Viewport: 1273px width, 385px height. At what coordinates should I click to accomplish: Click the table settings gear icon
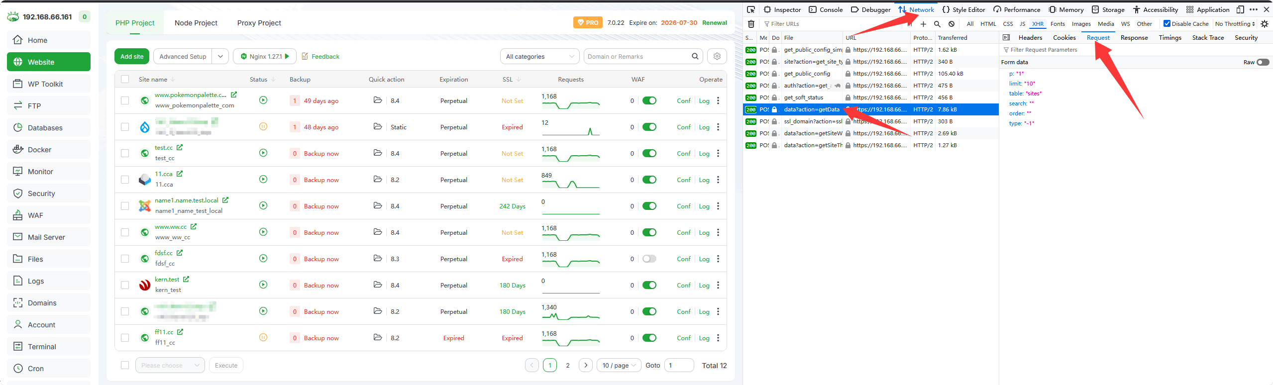click(717, 57)
